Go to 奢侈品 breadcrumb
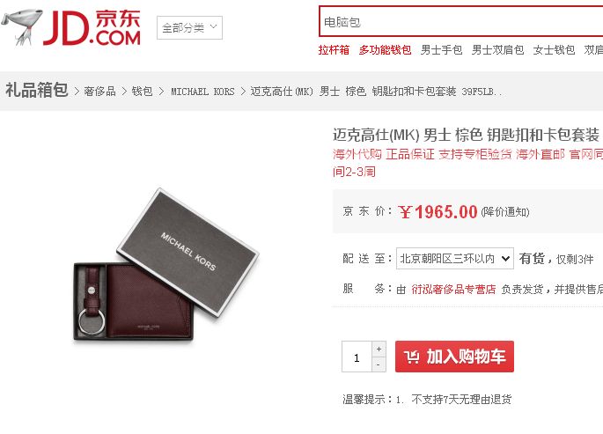The height and width of the screenshot is (434, 603). click(99, 92)
